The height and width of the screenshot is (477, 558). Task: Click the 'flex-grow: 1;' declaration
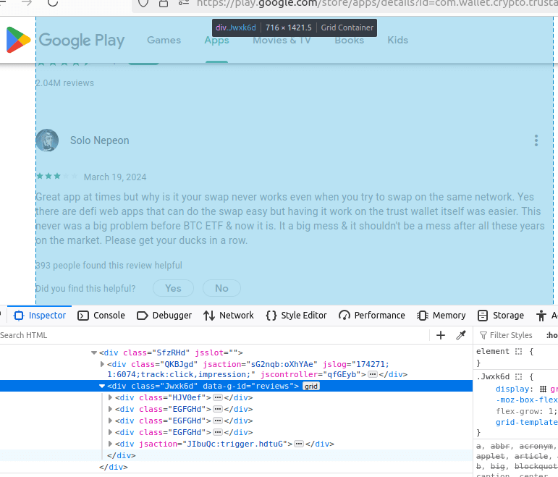[x=527, y=411]
